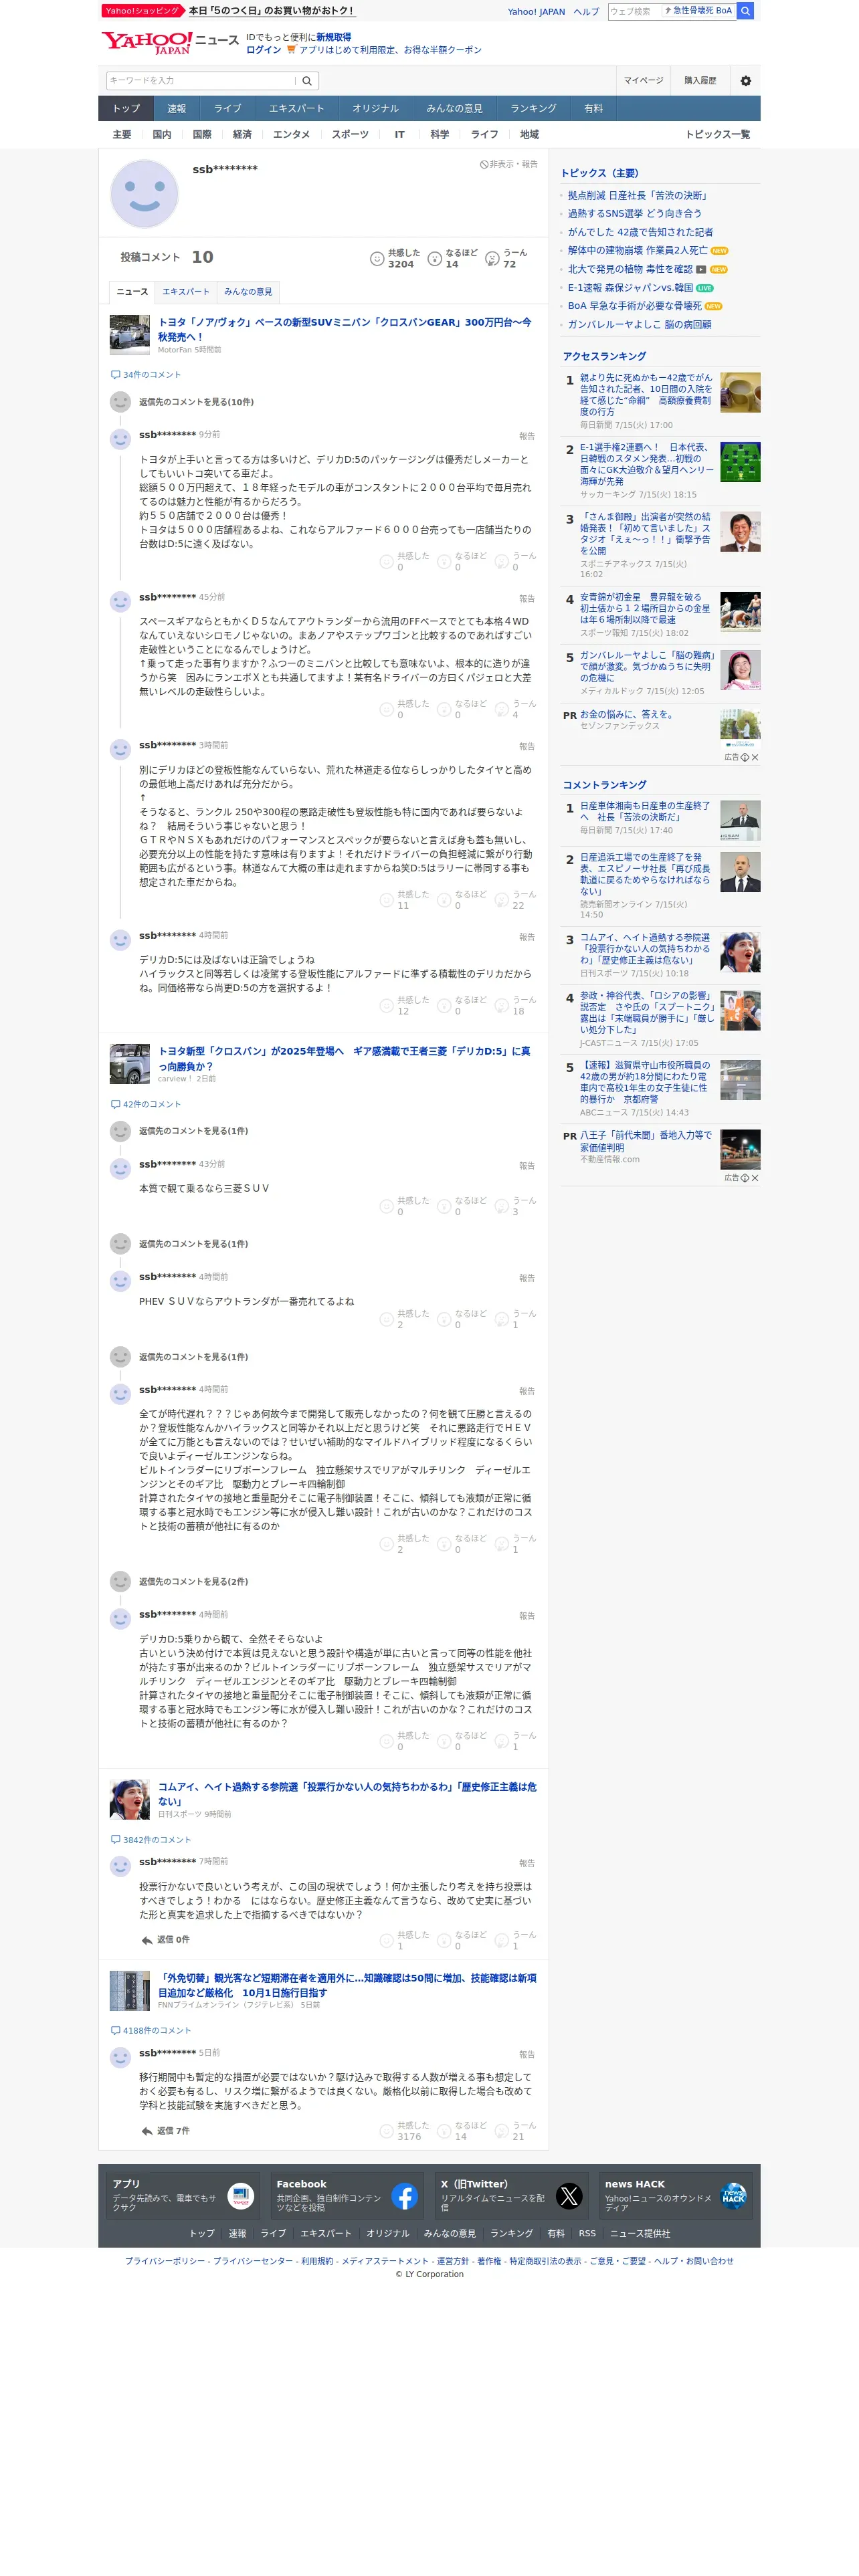The width and height of the screenshot is (859, 2576).
Task: Expand 返信先のコメントを見る(10件)
Action: tap(196, 402)
